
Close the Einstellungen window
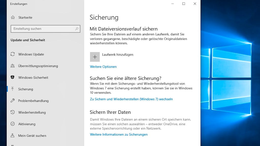tap(195, 4)
